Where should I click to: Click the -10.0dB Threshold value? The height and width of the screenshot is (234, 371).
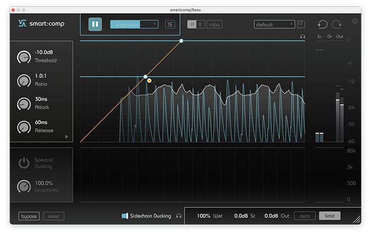pos(44,52)
